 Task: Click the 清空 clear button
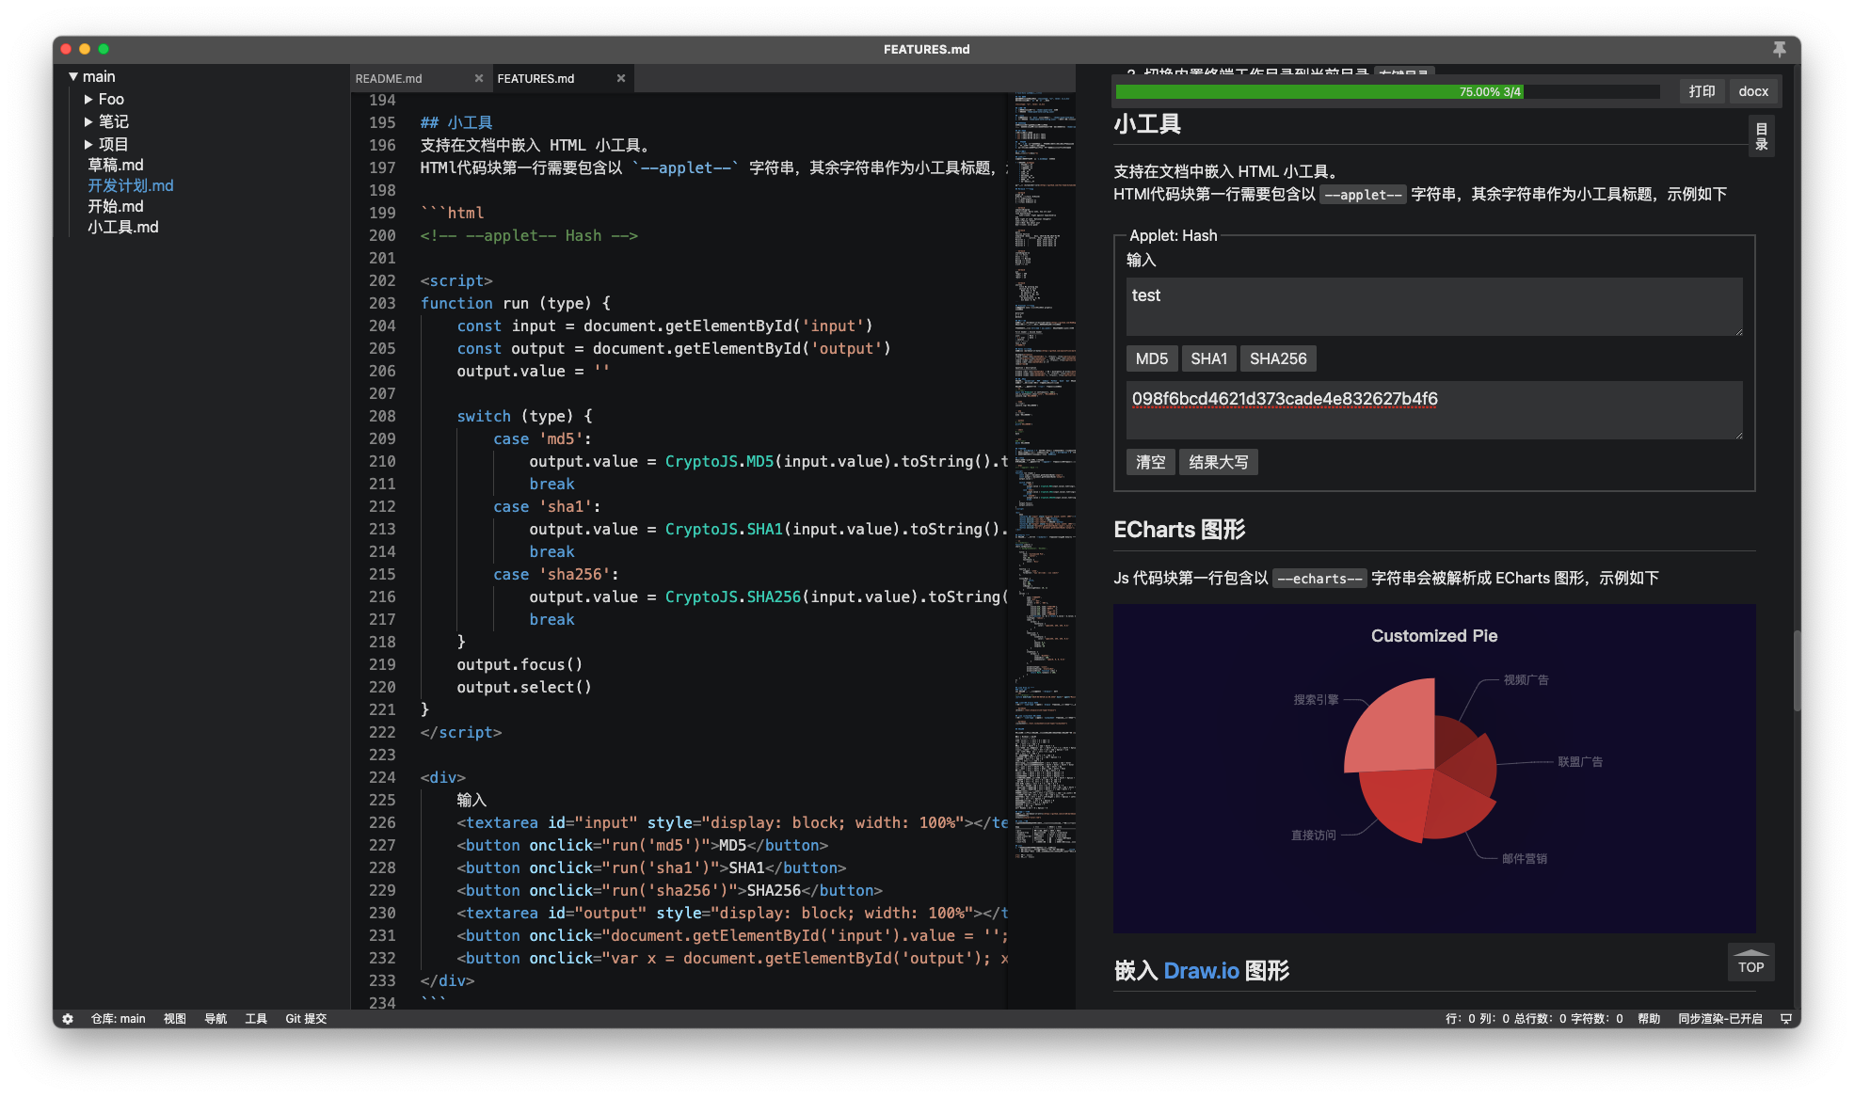(1150, 462)
